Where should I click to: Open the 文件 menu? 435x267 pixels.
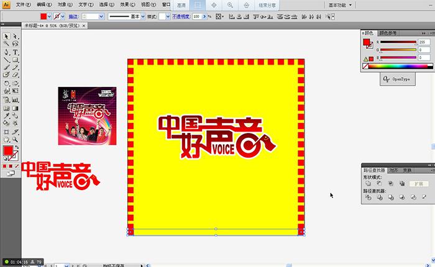(x=24, y=5)
